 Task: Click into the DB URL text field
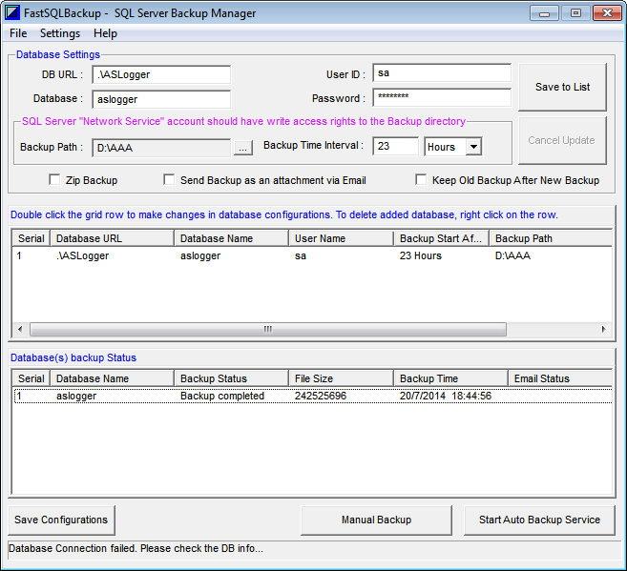(x=161, y=74)
